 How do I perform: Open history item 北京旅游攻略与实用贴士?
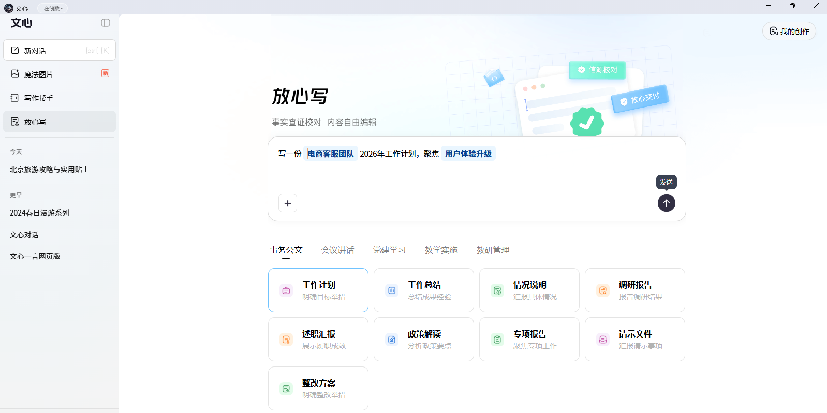(49, 170)
